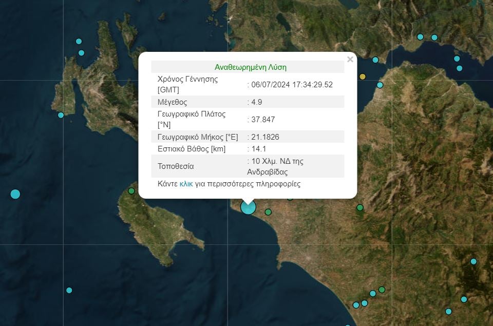Select the green marker on Zakynthos island
The width and height of the screenshot is (493, 326).
[131, 191]
